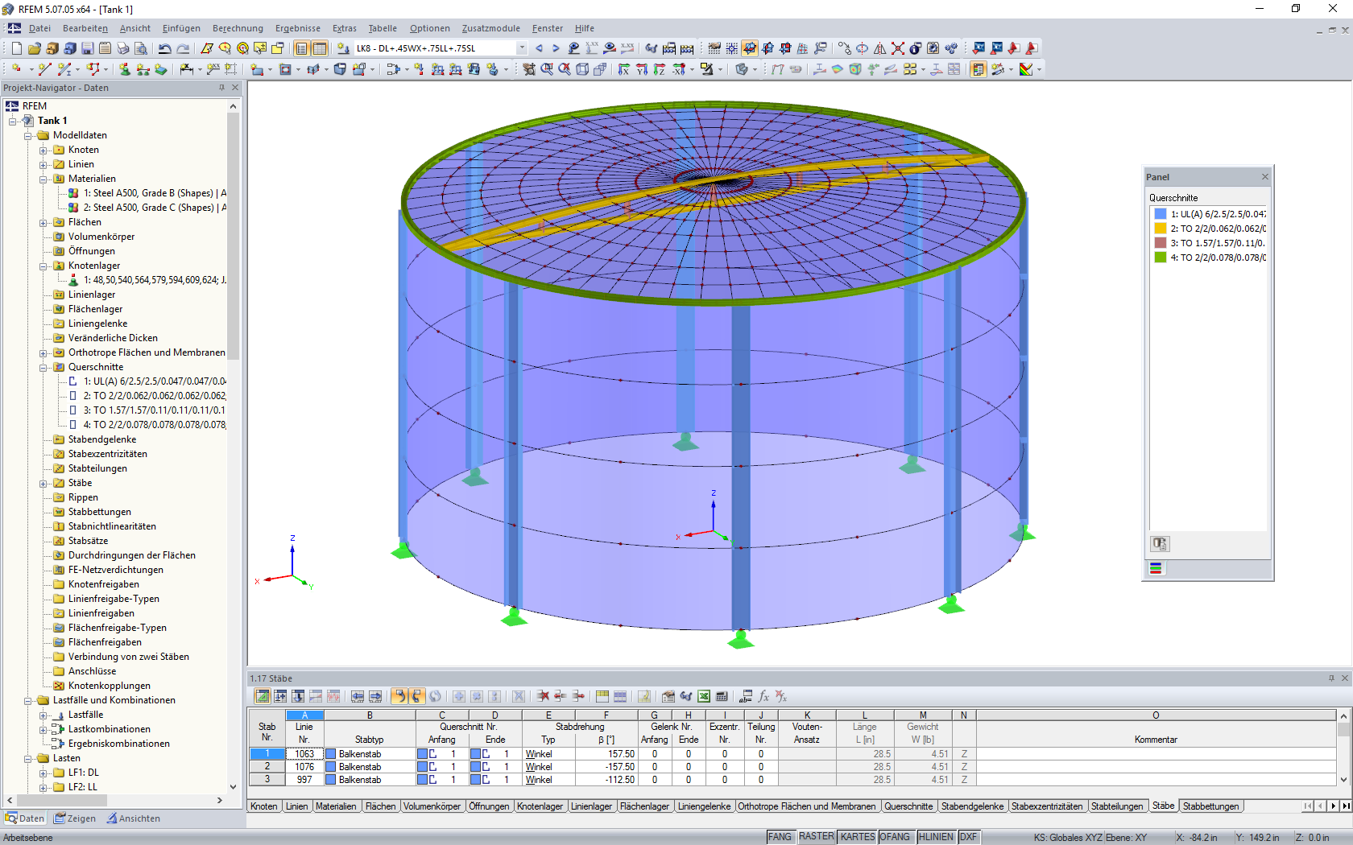Export the Stäbe table to Excel

702,697
